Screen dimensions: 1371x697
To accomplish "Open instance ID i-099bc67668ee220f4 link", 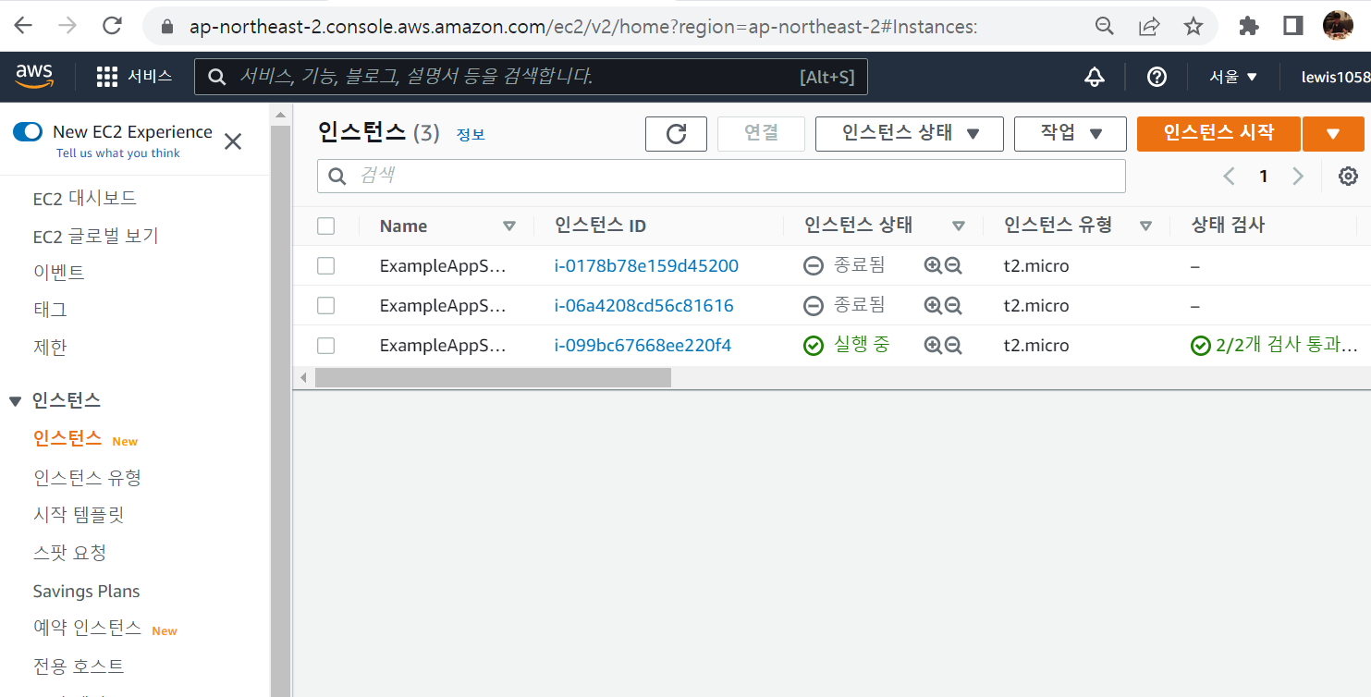I will (643, 346).
